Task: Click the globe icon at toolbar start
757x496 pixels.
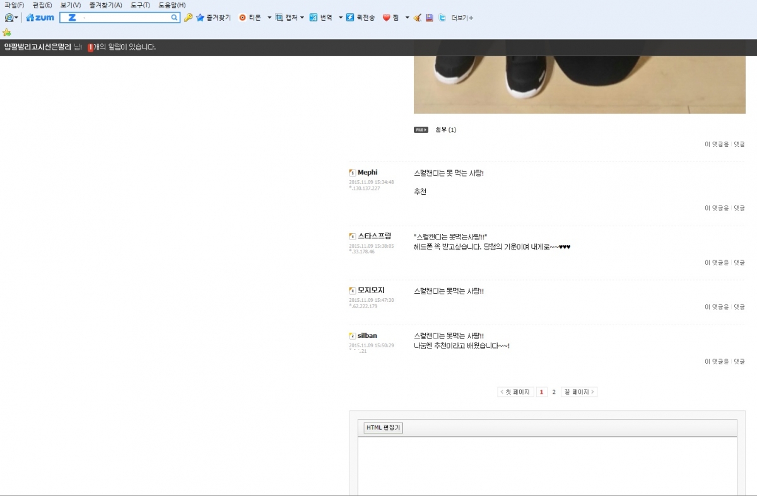Action: 9,18
